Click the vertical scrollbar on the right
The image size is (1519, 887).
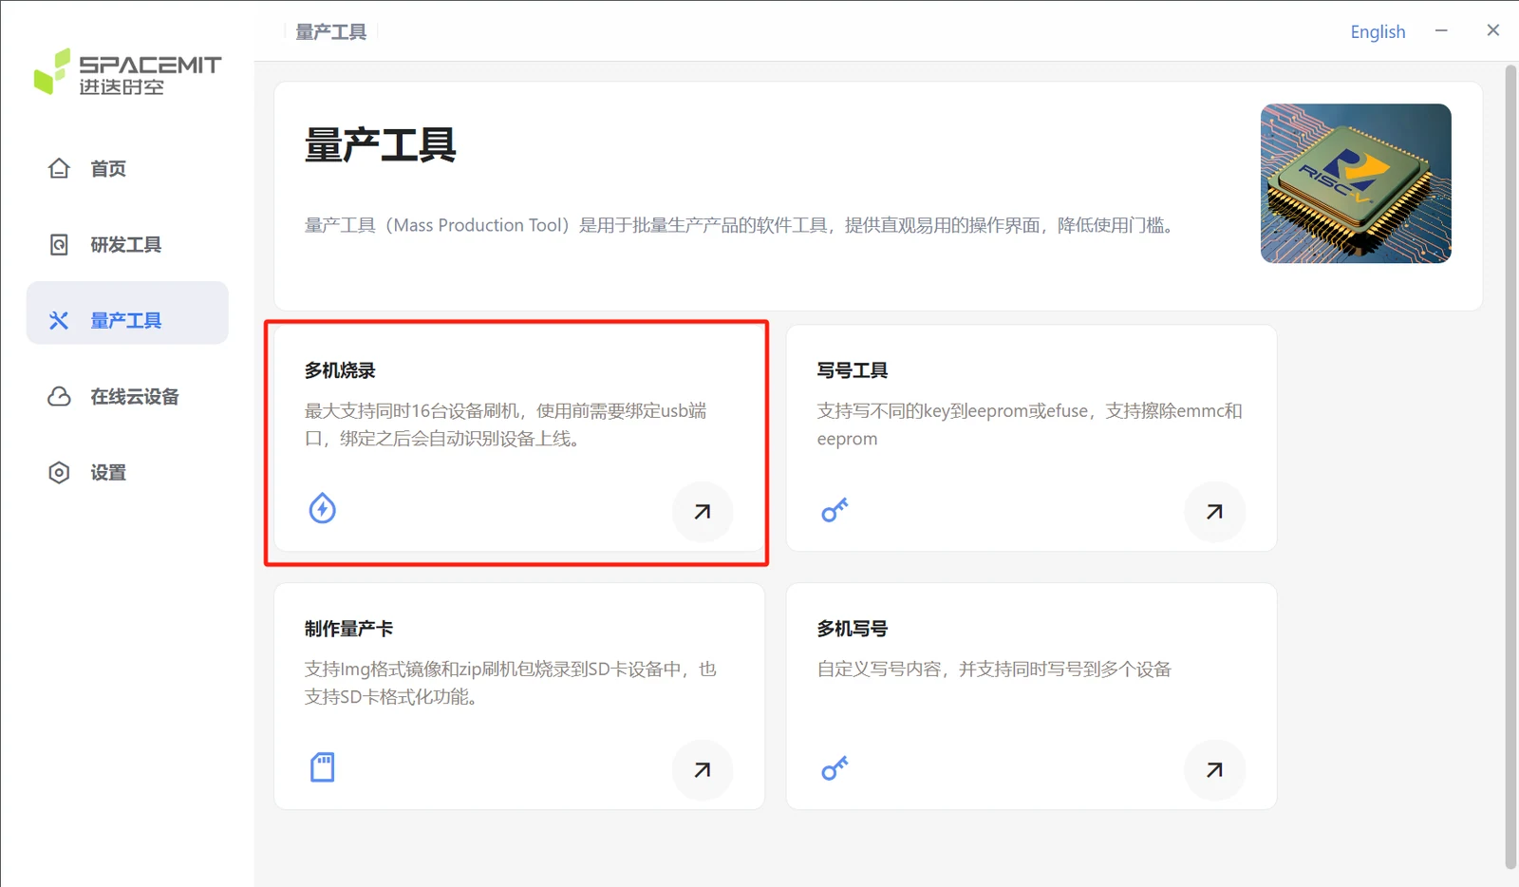(x=1510, y=465)
